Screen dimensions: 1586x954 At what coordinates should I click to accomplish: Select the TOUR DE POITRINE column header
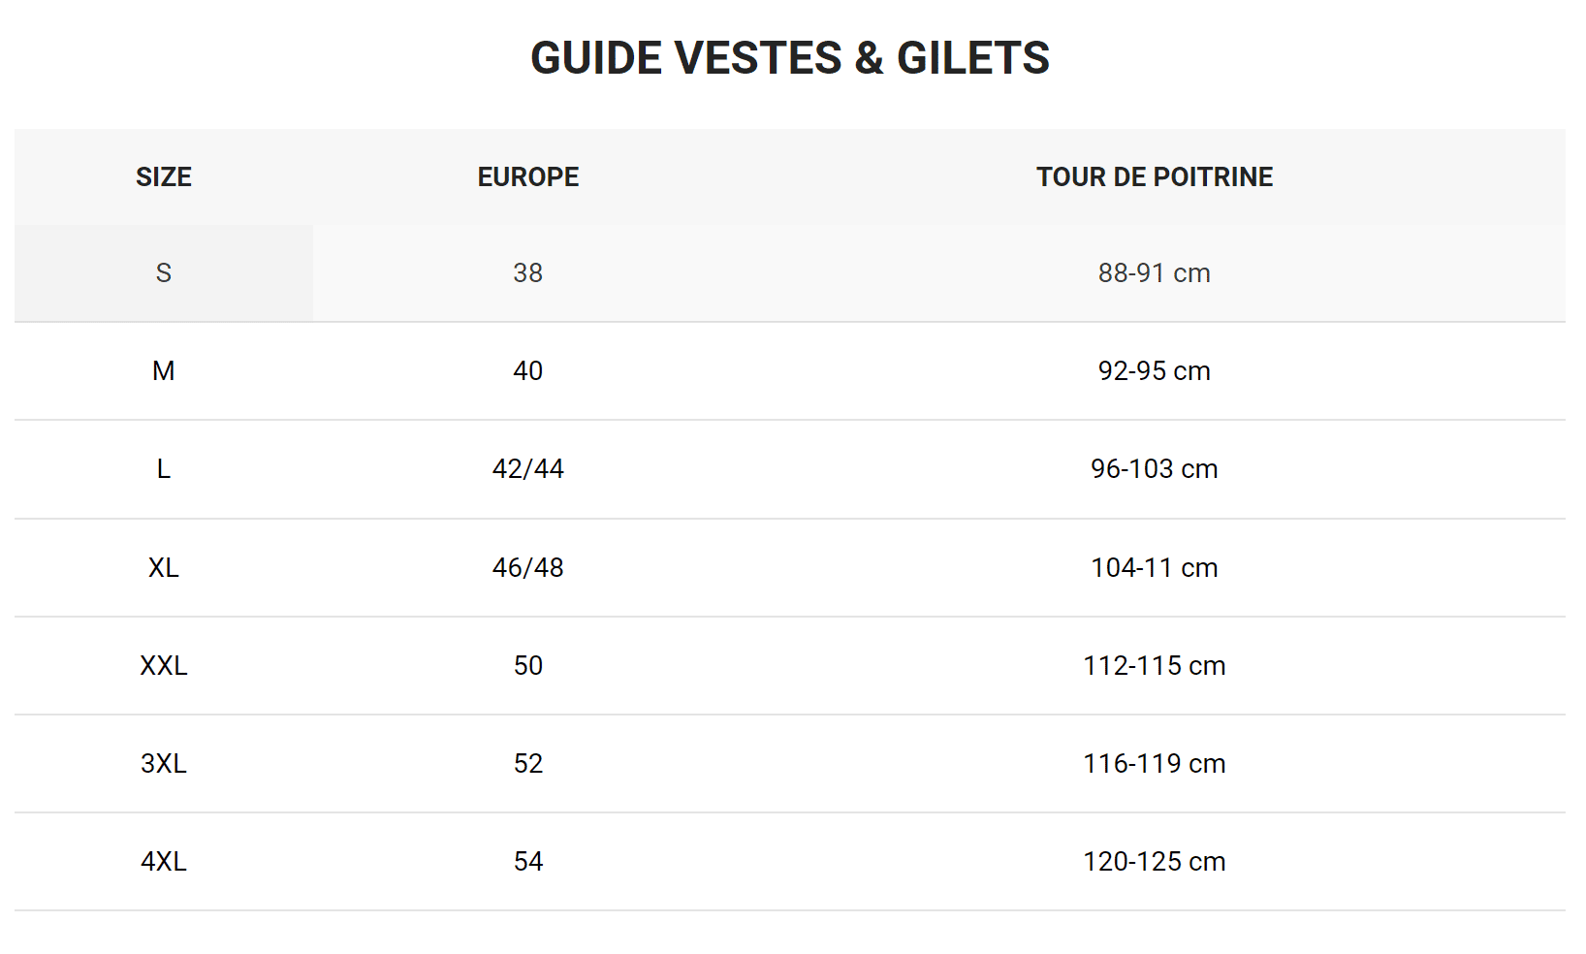pos(1155,176)
